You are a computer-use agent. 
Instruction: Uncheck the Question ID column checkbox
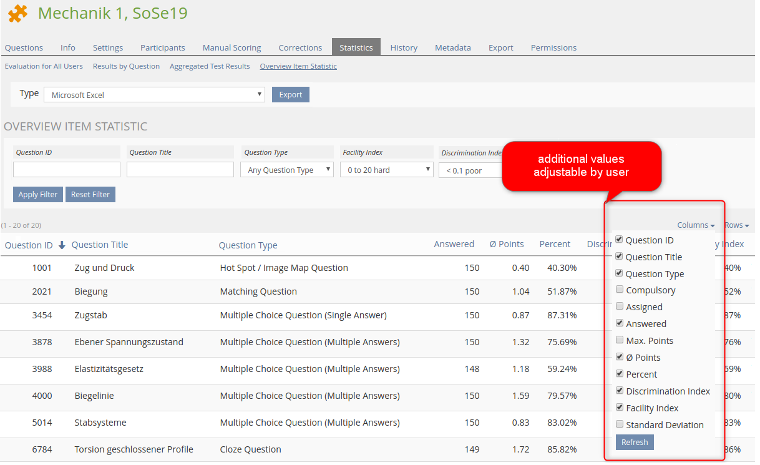click(x=619, y=240)
